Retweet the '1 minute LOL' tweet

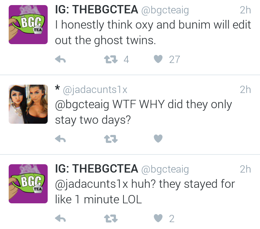coord(111,219)
